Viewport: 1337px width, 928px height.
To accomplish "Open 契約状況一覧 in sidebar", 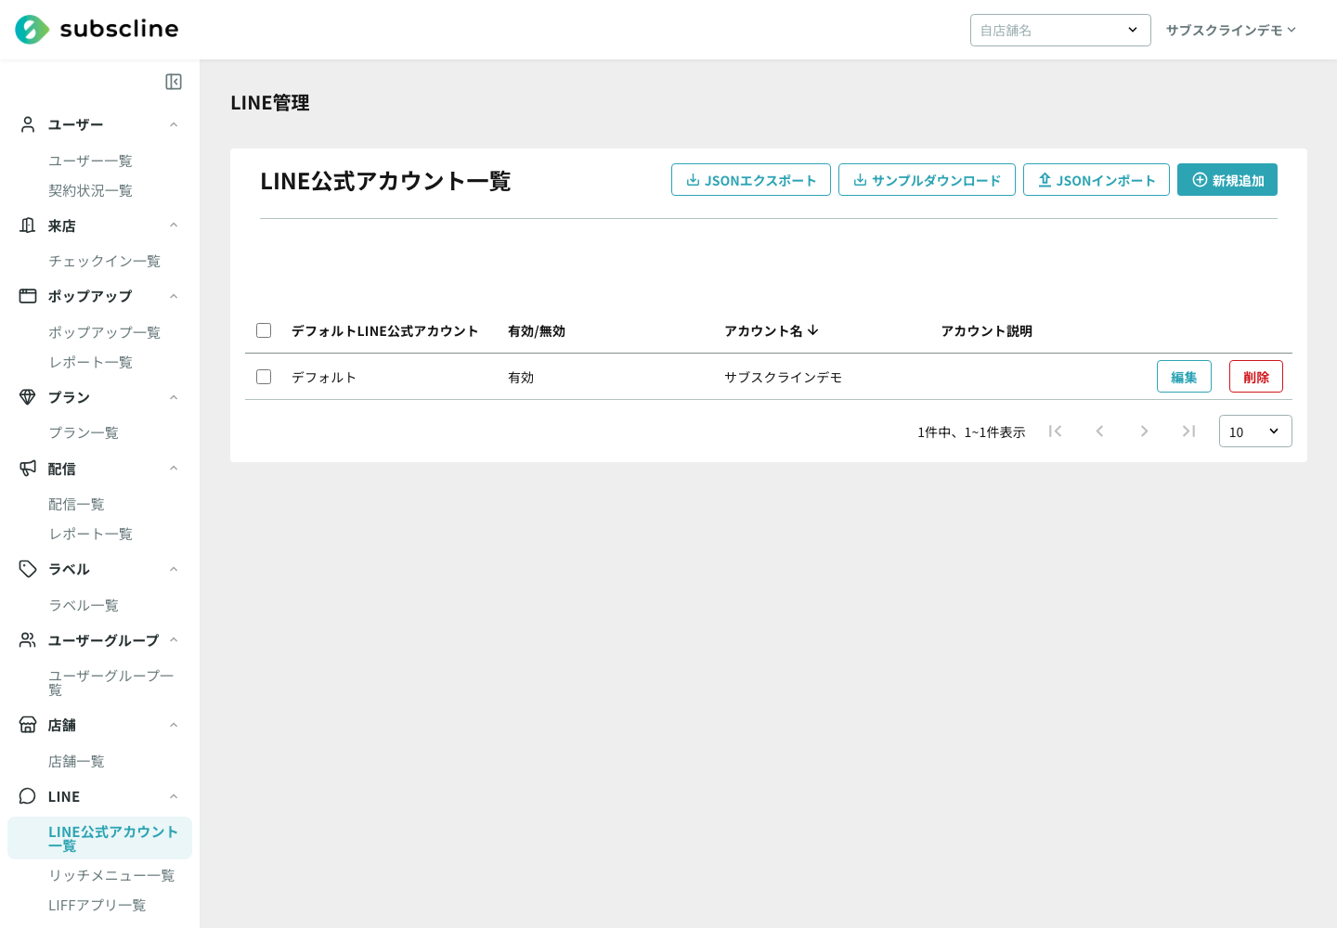I will 90,190.
